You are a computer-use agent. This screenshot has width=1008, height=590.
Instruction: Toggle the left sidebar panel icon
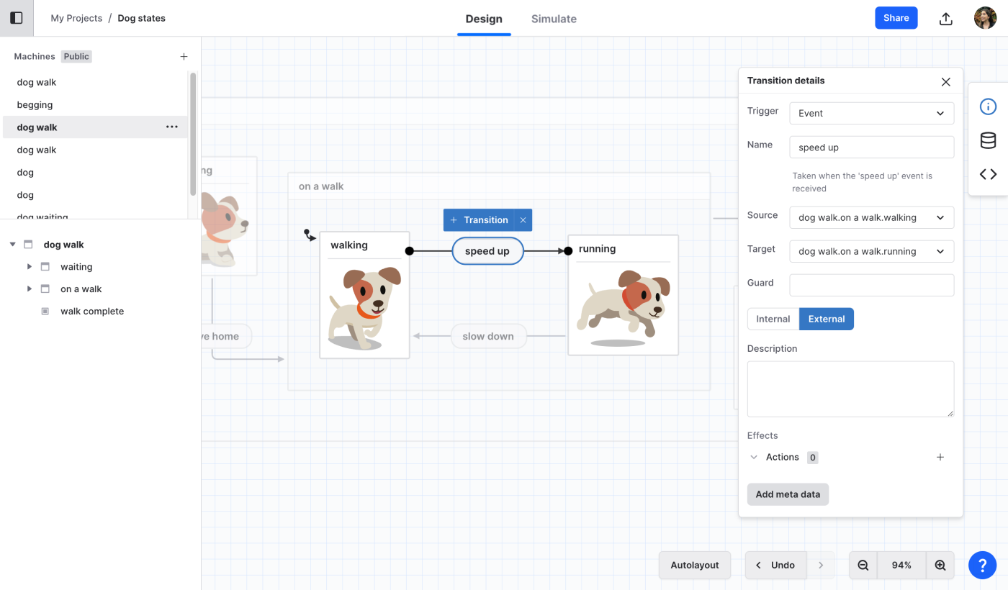16,18
